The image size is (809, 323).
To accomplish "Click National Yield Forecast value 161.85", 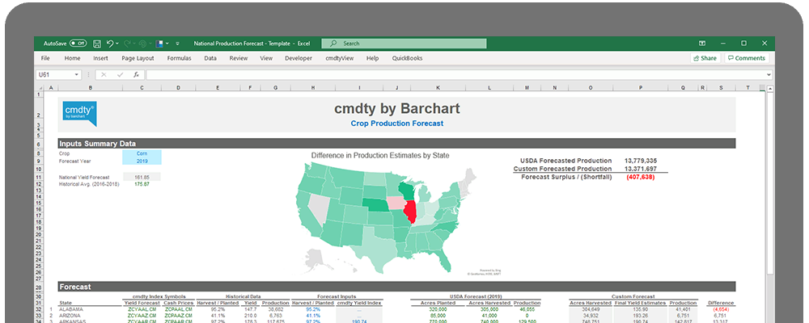I will (142, 177).
